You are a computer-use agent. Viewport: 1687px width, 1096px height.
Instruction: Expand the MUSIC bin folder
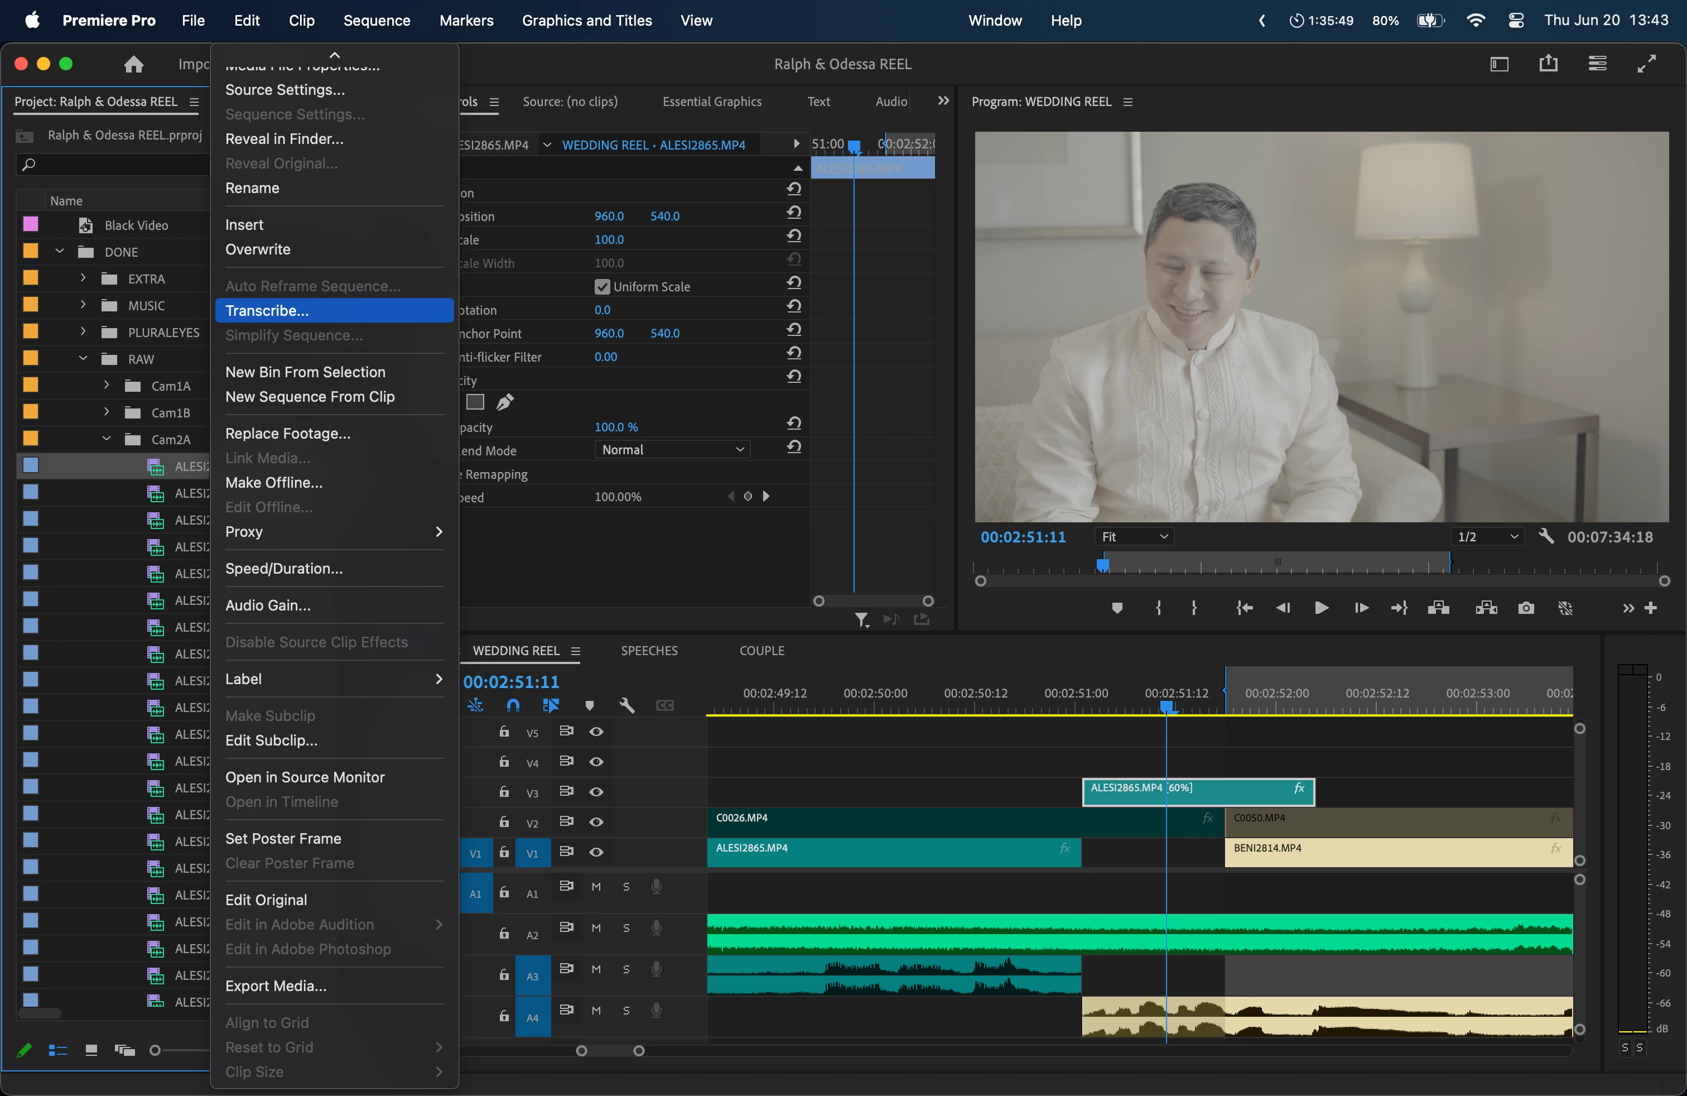click(x=83, y=305)
